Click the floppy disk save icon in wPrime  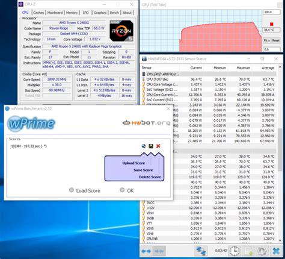[x=151, y=146]
